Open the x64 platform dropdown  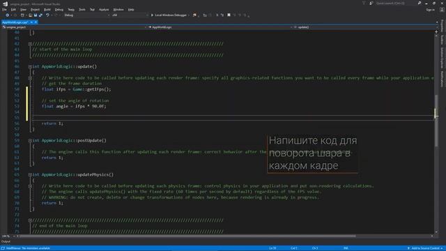point(130,15)
